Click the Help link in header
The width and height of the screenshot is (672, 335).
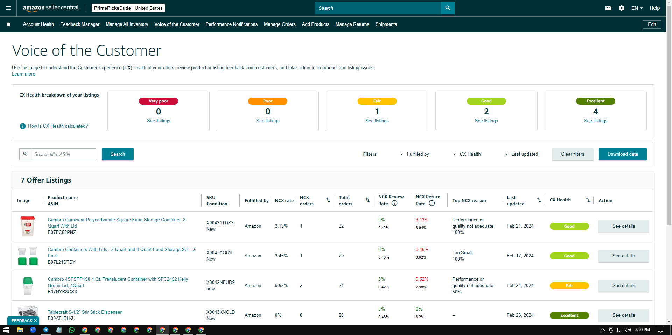[x=655, y=8]
